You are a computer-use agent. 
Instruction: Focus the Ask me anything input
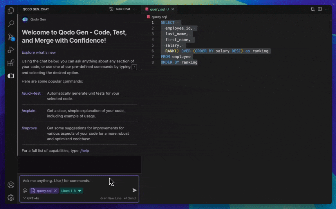point(79,181)
